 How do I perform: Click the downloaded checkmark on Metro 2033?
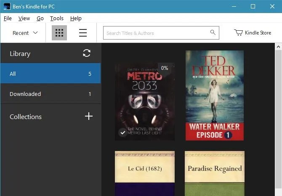coord(123,132)
